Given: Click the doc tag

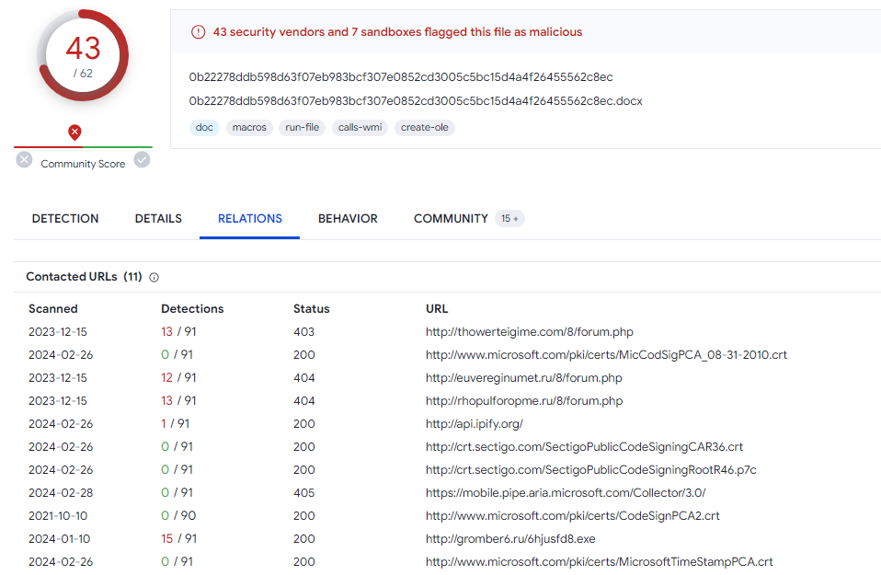Looking at the screenshot, I should pyautogui.click(x=204, y=128).
